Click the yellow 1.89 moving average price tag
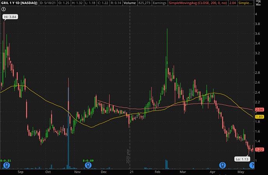Image resolution: width=268 pixels, height=175 pixels. (x=259, y=117)
